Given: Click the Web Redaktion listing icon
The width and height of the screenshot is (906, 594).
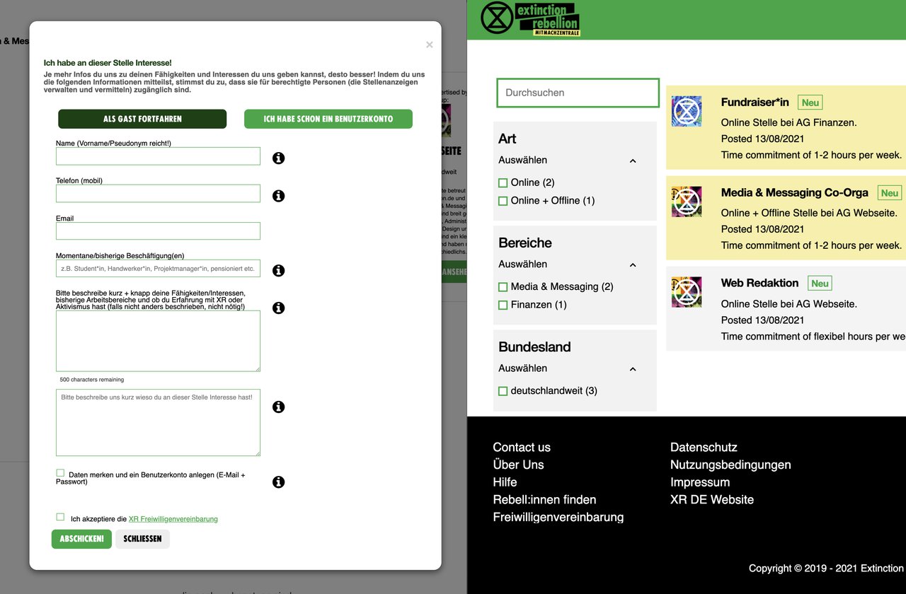Looking at the screenshot, I should (x=686, y=292).
